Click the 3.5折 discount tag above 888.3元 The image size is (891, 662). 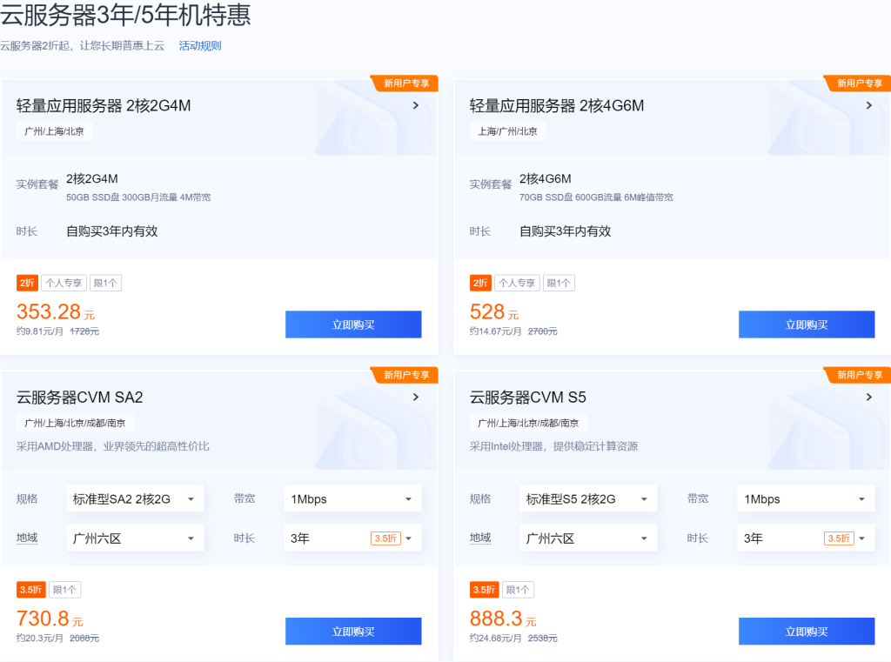pos(484,590)
